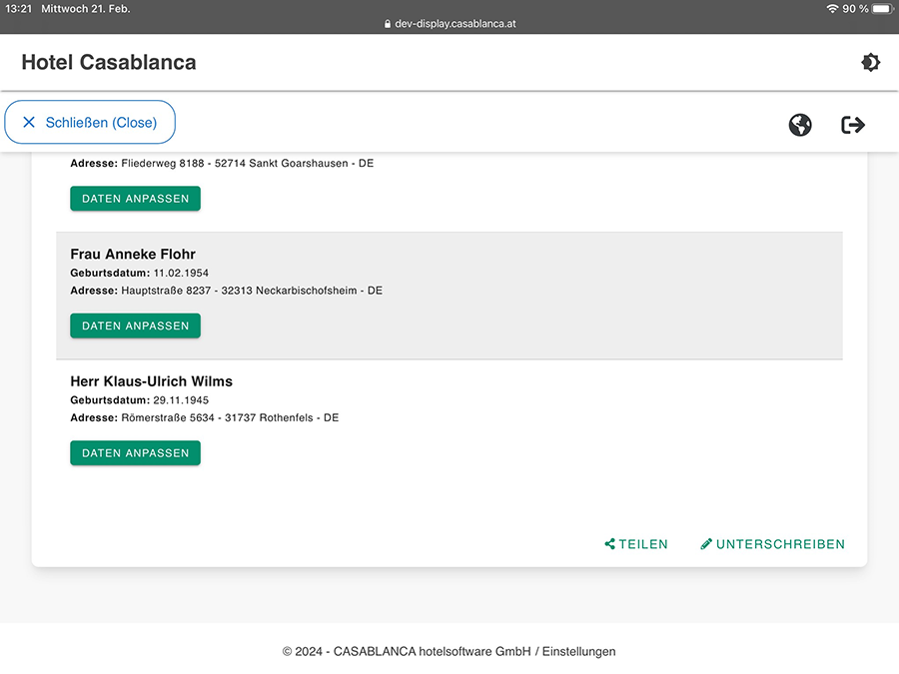Toggle the dark mode brightness icon
Screen dimensions: 899x674
tap(870, 63)
